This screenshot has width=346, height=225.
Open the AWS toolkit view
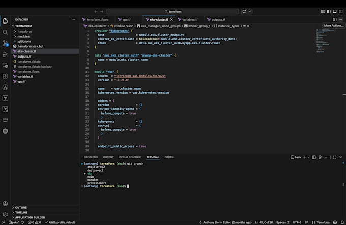click(5, 120)
